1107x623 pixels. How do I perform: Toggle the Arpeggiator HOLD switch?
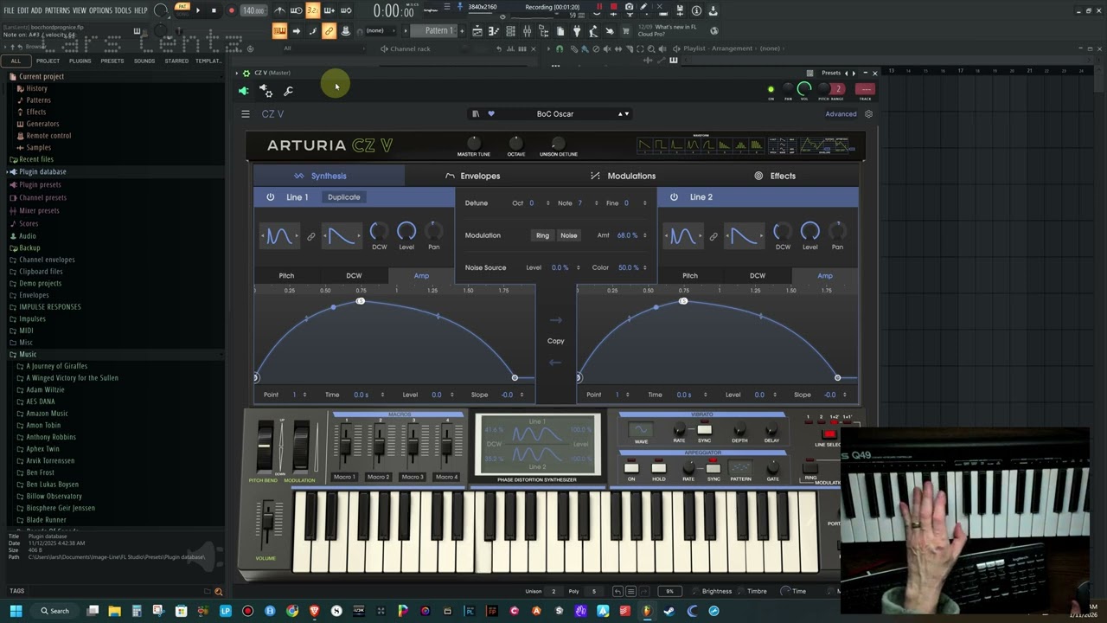(659, 468)
